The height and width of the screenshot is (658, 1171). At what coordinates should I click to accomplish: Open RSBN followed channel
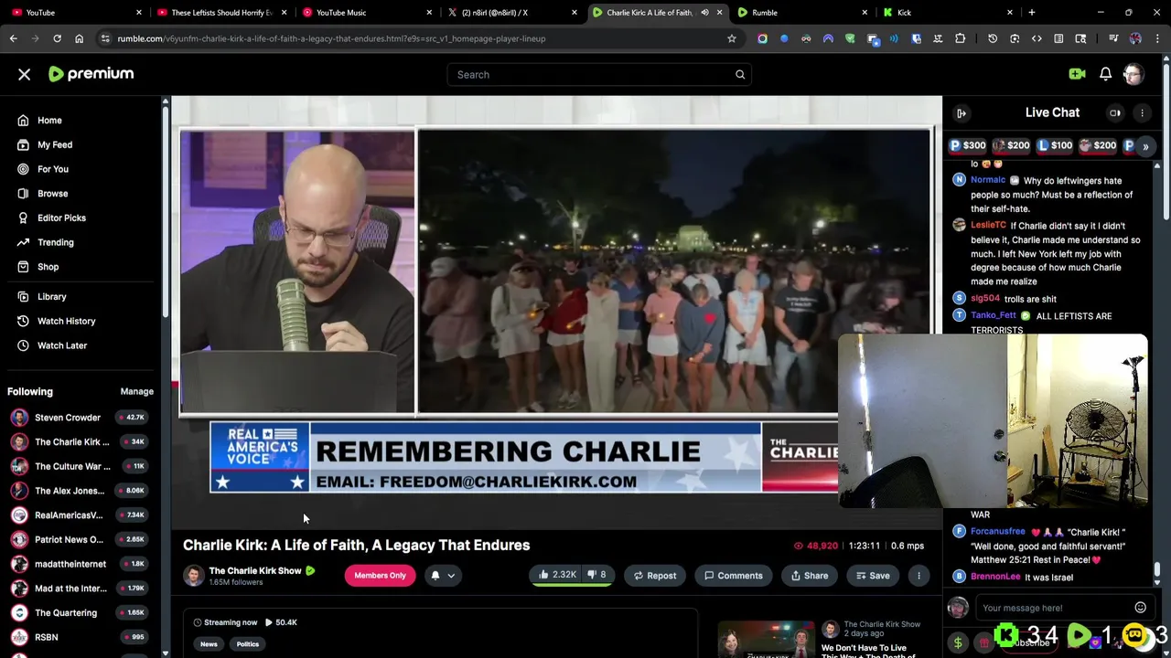80,637
